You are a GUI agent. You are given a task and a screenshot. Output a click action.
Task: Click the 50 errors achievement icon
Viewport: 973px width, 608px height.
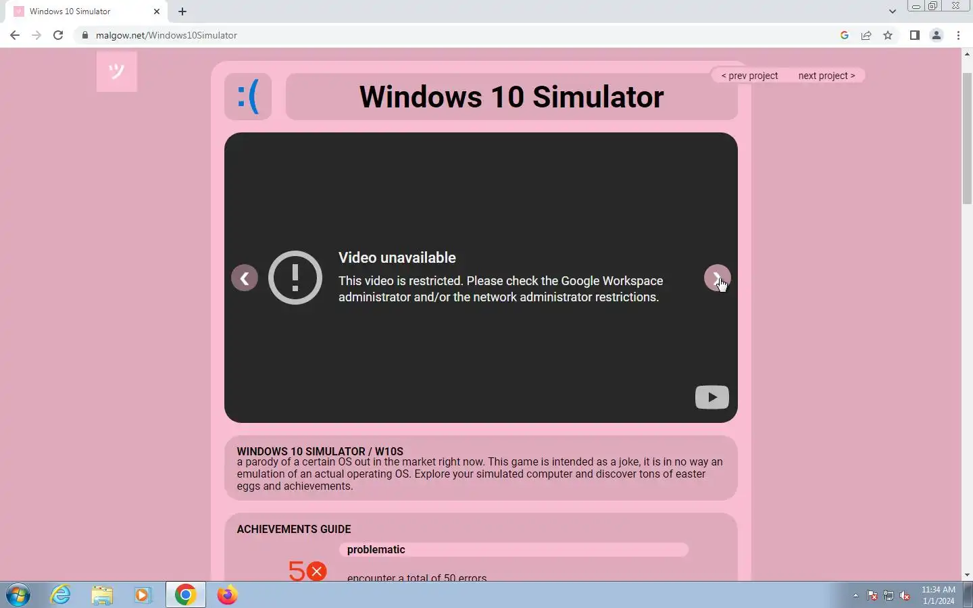307,571
